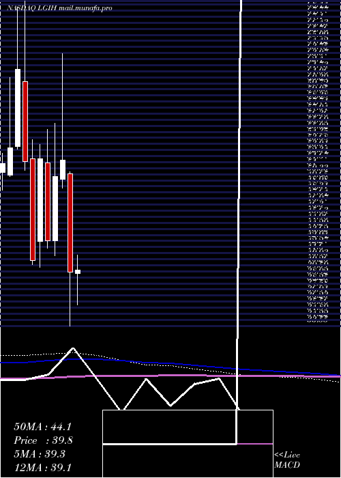341x478 pixels.
Task: Click the 50MA : 44.1 label
Action: coord(42,427)
